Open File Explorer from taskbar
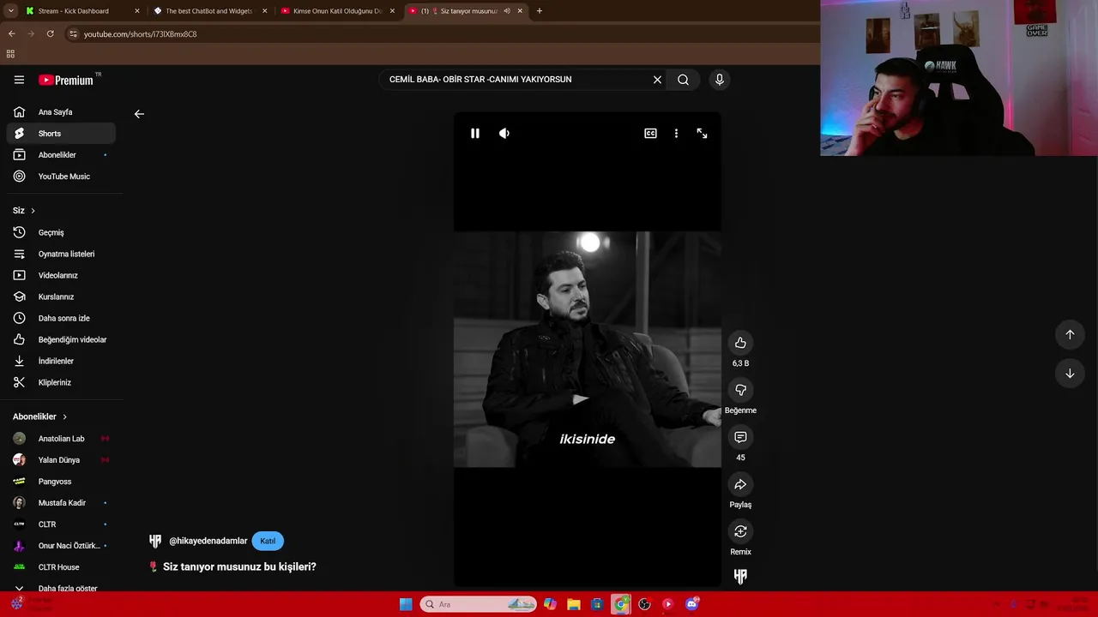This screenshot has width=1098, height=617. [x=574, y=604]
